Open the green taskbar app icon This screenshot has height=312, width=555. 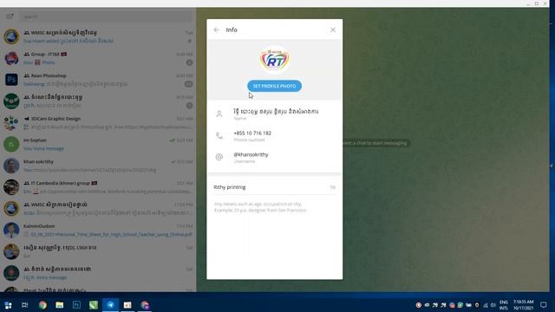click(x=94, y=305)
